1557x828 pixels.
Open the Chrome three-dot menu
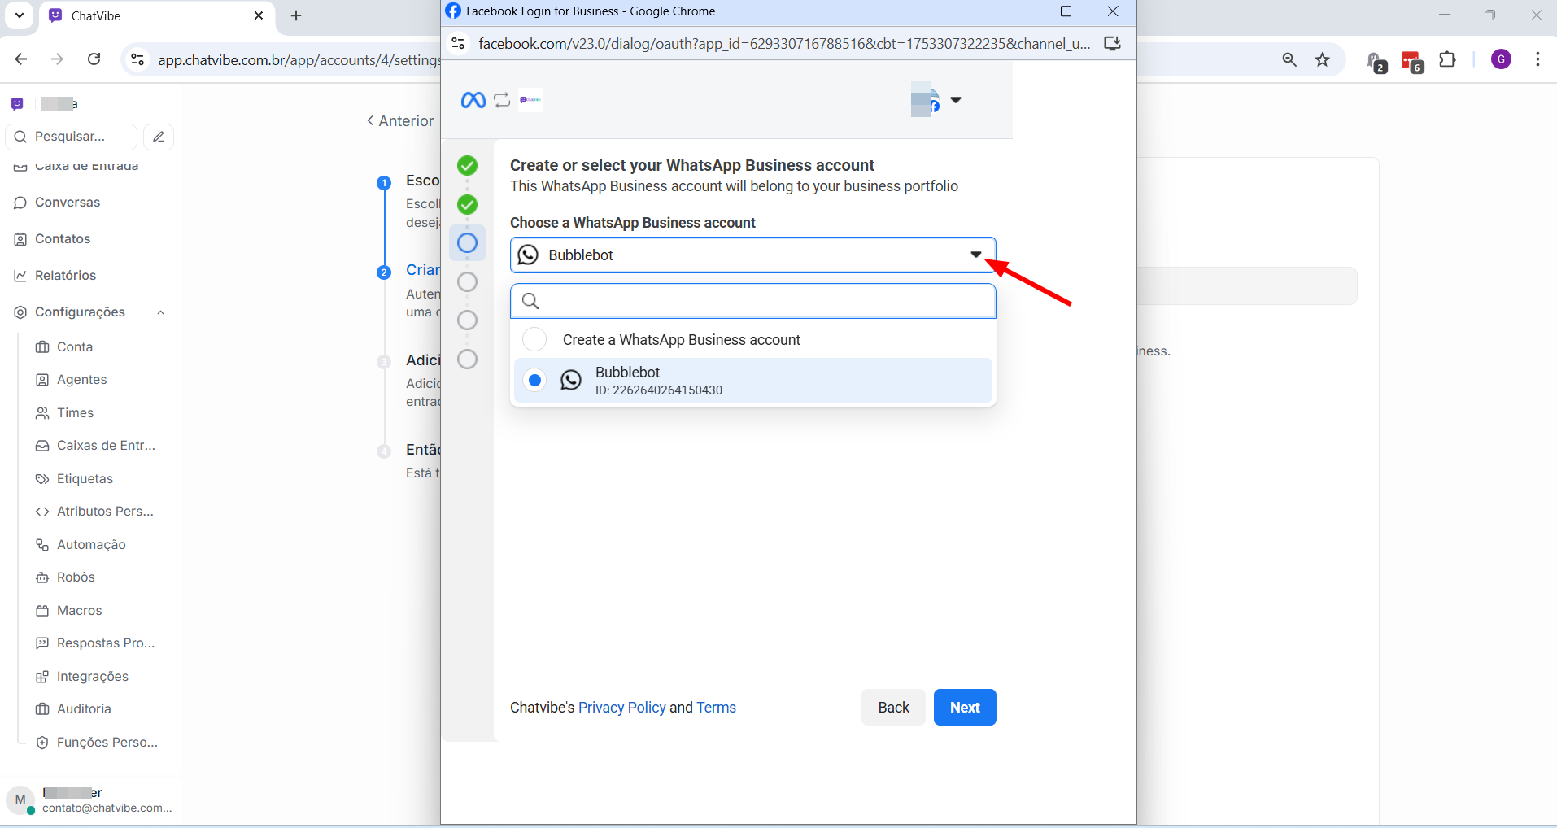point(1537,59)
